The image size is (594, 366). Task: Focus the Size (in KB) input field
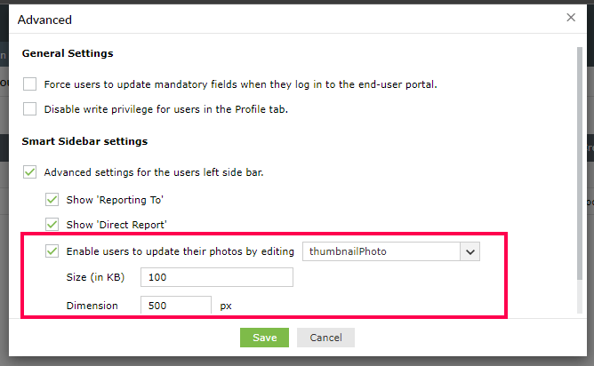(217, 278)
